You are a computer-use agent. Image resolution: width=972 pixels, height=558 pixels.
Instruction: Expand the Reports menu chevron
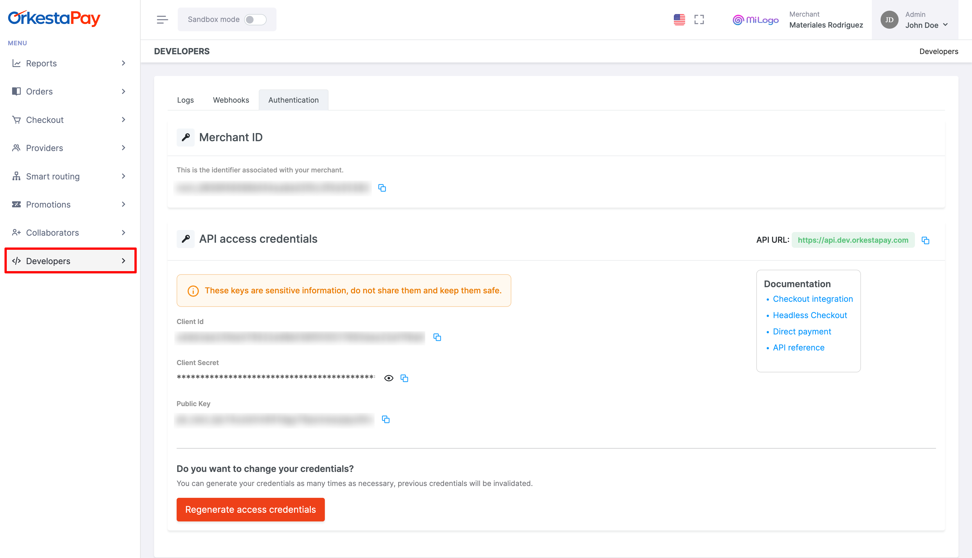point(123,63)
